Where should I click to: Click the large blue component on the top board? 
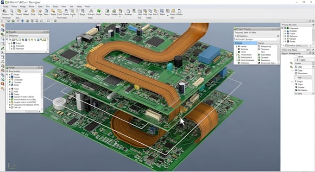click(x=209, y=55)
